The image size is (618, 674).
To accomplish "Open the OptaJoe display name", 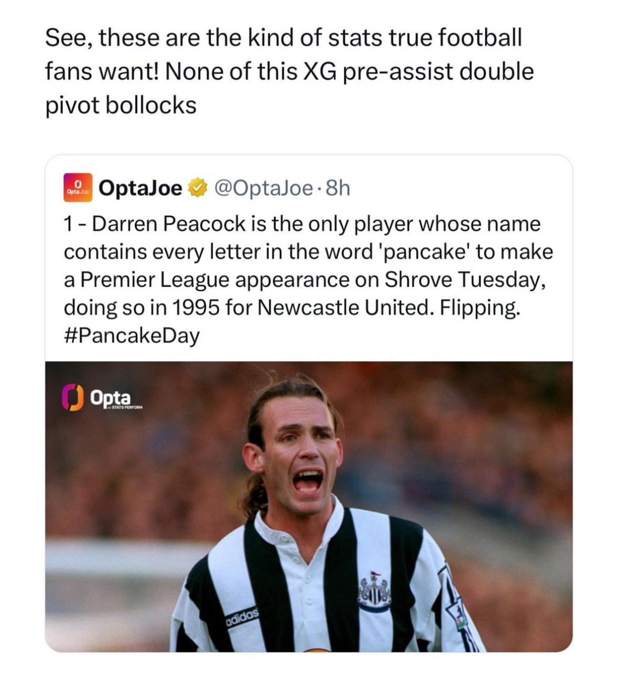I will pos(140,187).
